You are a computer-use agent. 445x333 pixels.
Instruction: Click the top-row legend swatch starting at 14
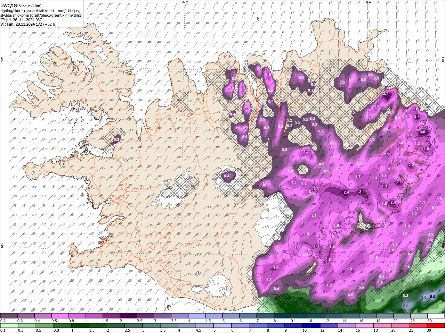(x=351, y=316)
